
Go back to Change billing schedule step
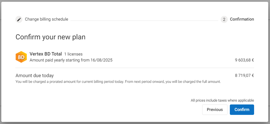click(x=46, y=19)
